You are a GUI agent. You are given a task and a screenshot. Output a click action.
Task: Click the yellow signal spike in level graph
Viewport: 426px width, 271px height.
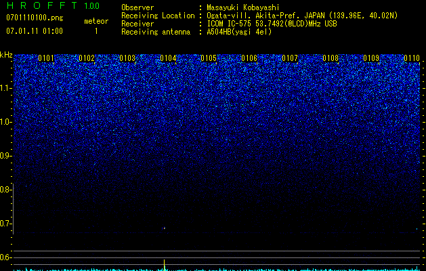[x=164, y=265]
